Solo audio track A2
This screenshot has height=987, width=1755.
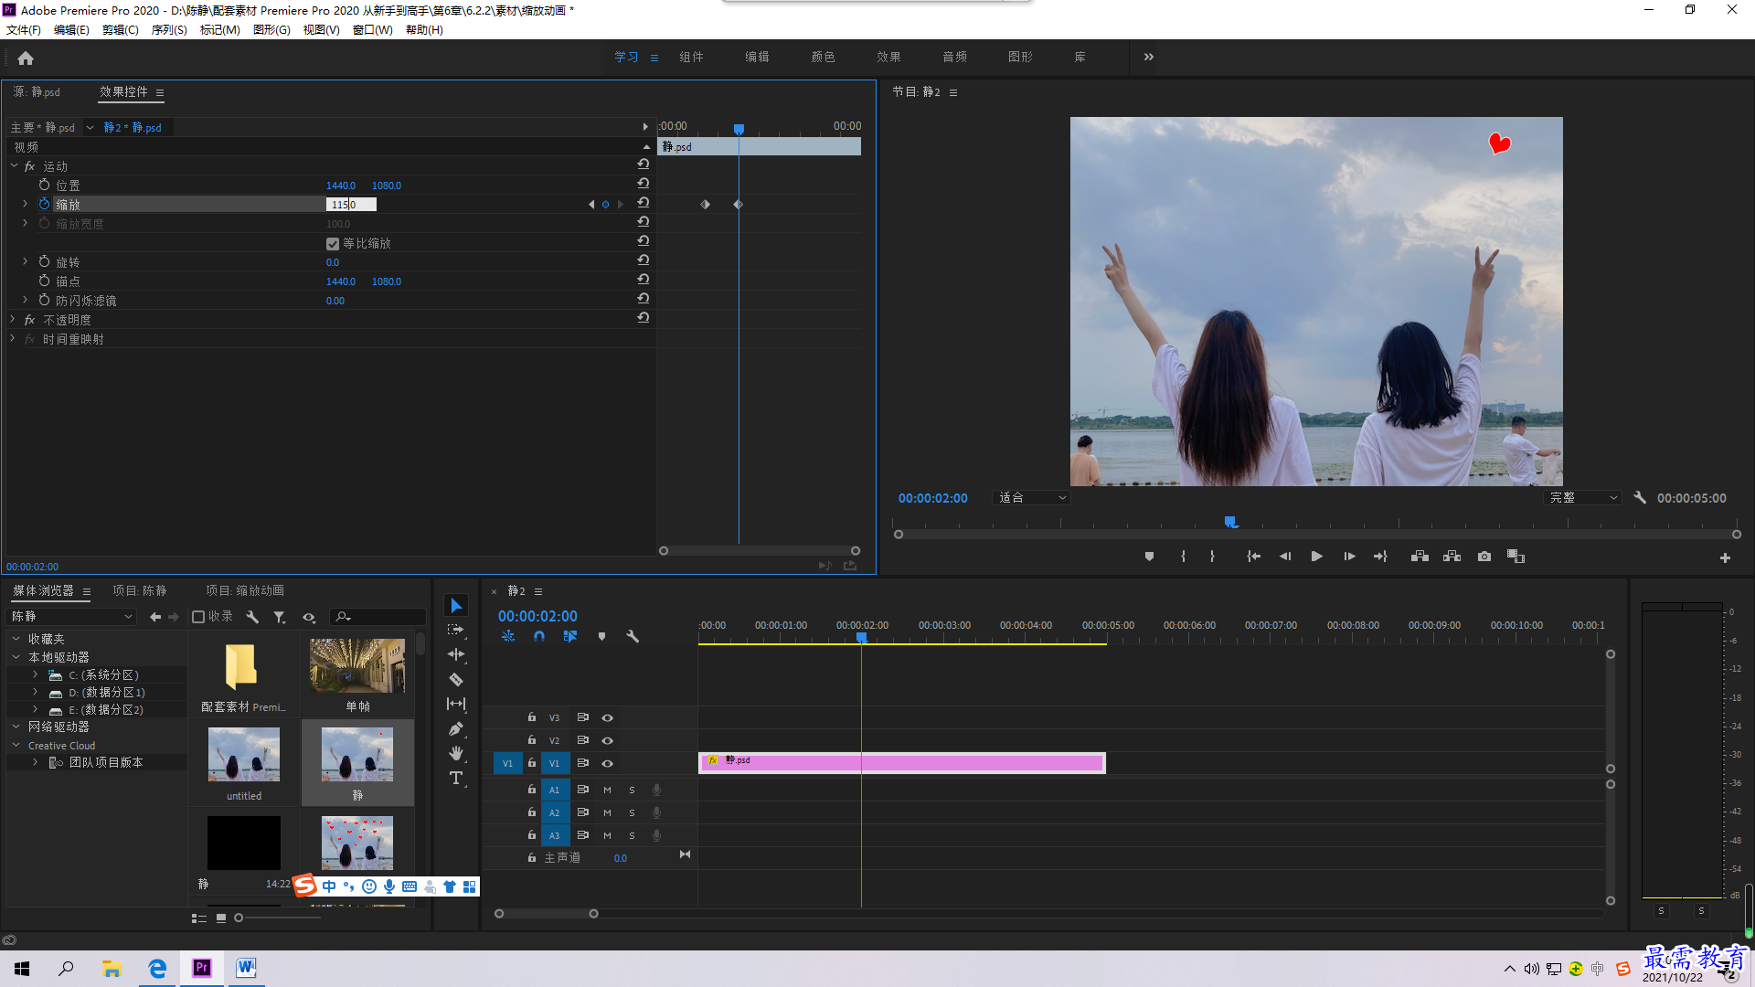(x=632, y=812)
